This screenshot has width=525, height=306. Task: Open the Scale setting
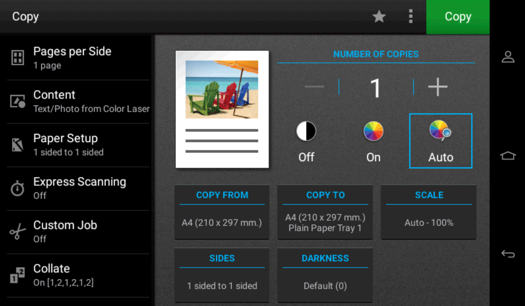pyautogui.click(x=428, y=212)
